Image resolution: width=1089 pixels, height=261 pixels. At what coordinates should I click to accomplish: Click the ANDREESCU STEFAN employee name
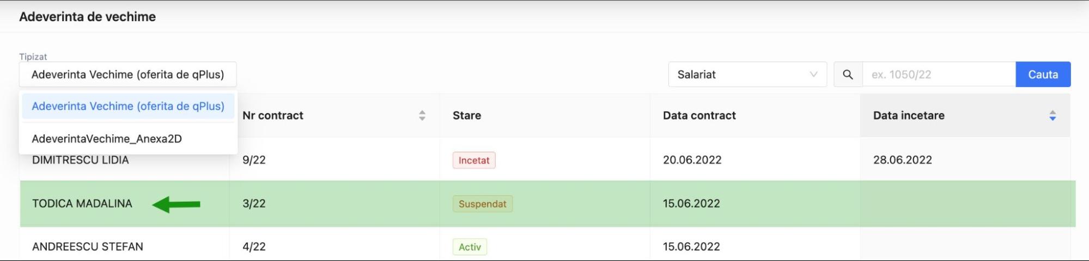pyautogui.click(x=88, y=246)
